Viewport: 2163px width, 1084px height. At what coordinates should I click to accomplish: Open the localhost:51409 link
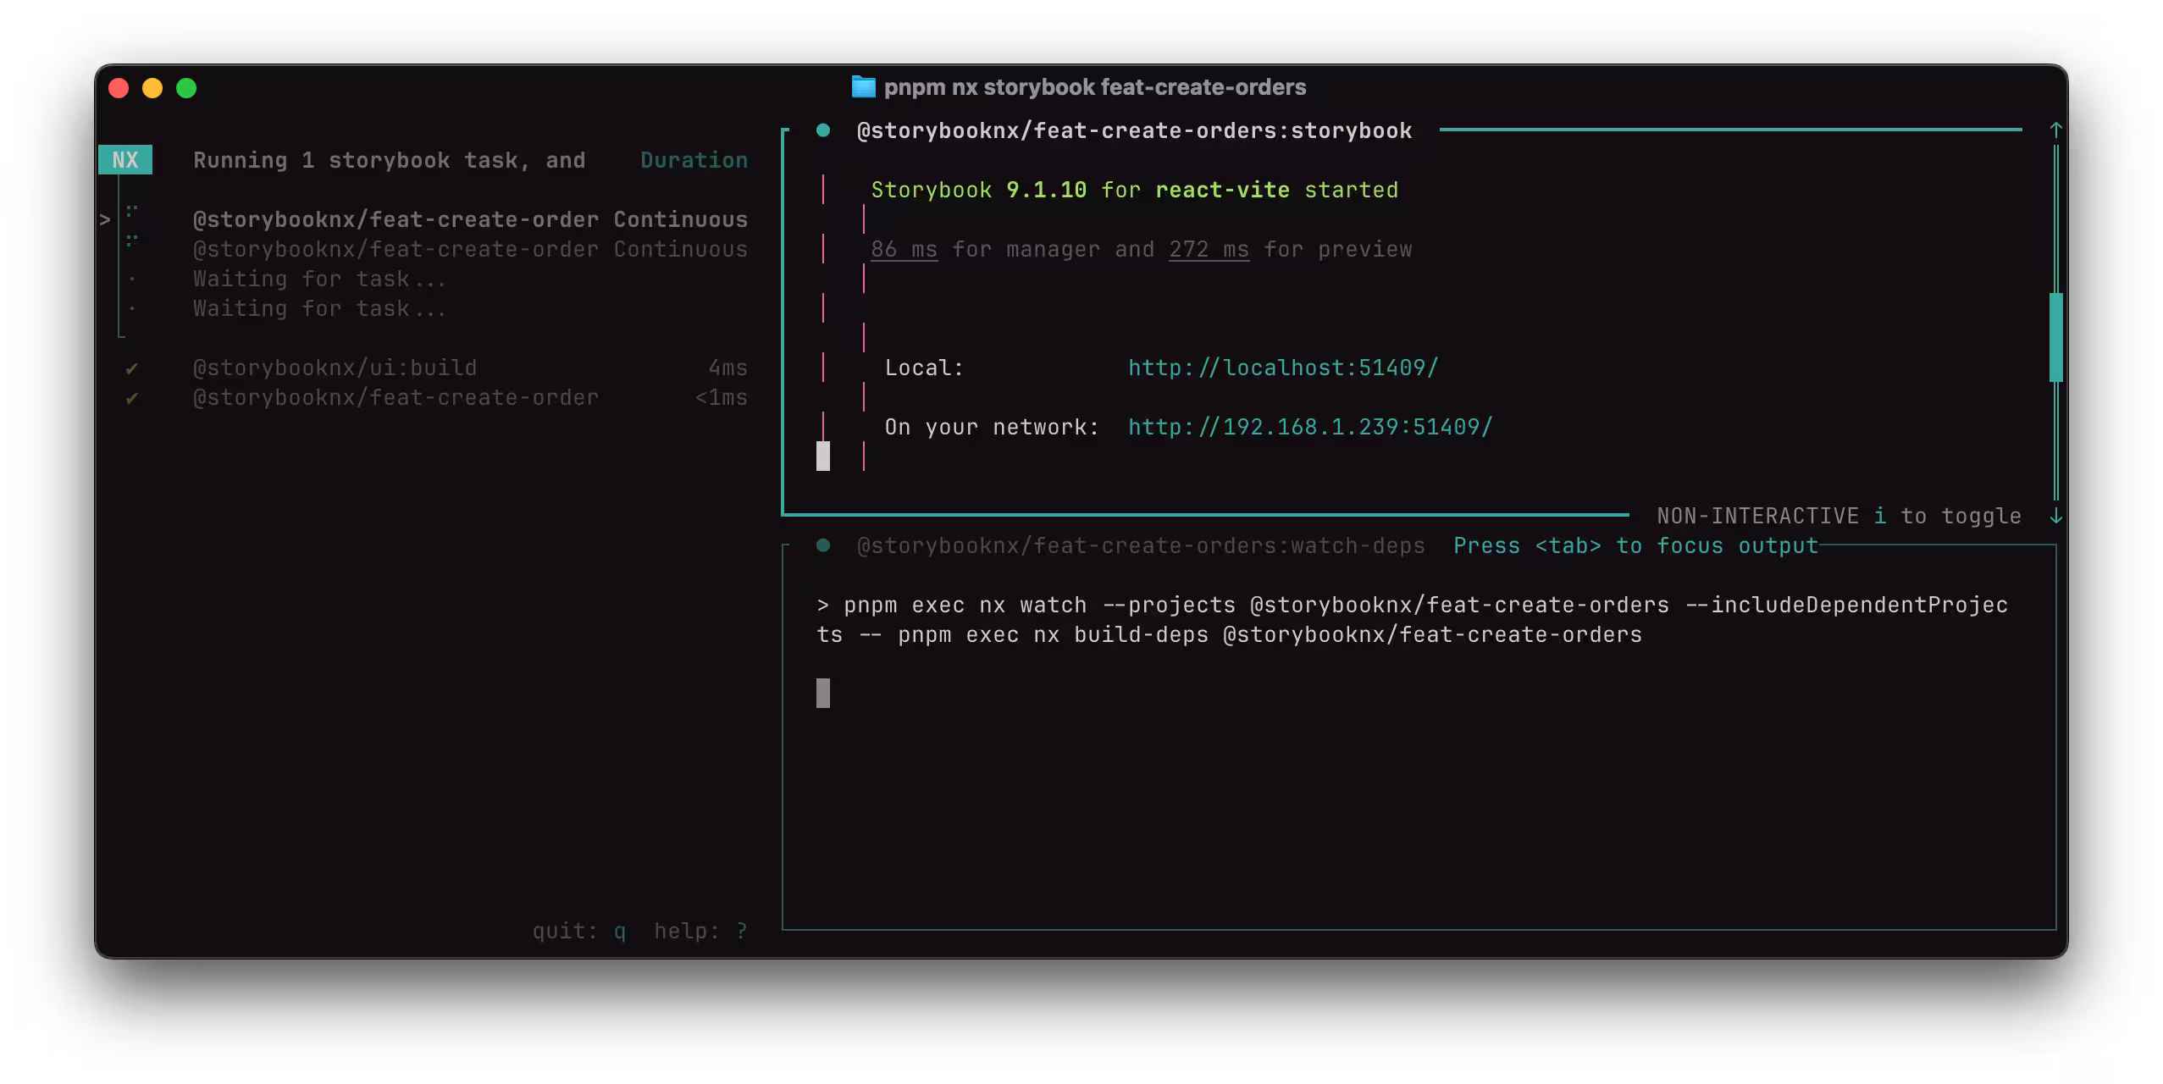[1282, 368]
